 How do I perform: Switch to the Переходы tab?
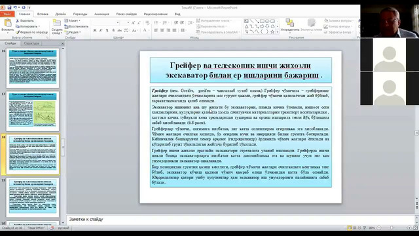80,14
